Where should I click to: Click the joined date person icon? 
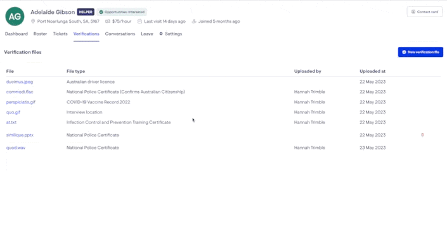point(194,22)
